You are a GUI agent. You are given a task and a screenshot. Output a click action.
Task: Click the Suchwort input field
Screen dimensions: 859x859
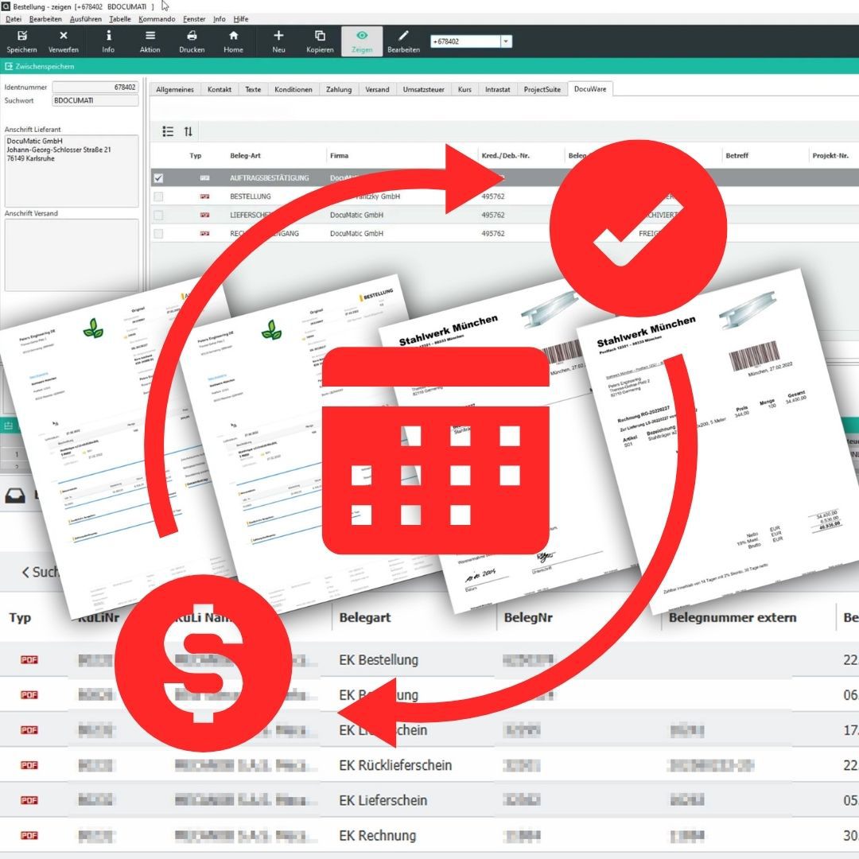95,101
